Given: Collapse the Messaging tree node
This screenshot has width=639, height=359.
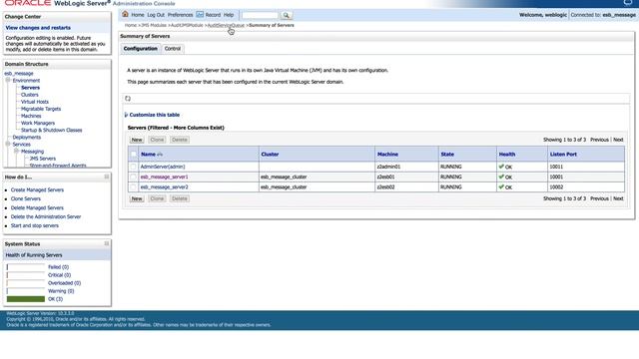Looking at the screenshot, I should coord(16,151).
